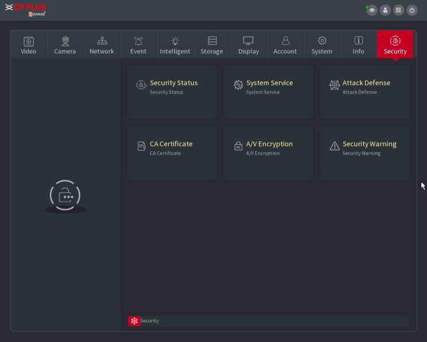Click the A/V Encryption lock icon

(238, 147)
